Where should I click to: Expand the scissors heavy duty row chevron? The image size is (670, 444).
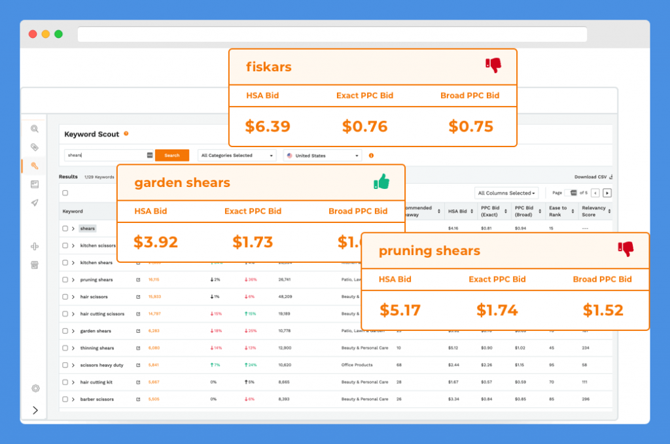point(73,365)
